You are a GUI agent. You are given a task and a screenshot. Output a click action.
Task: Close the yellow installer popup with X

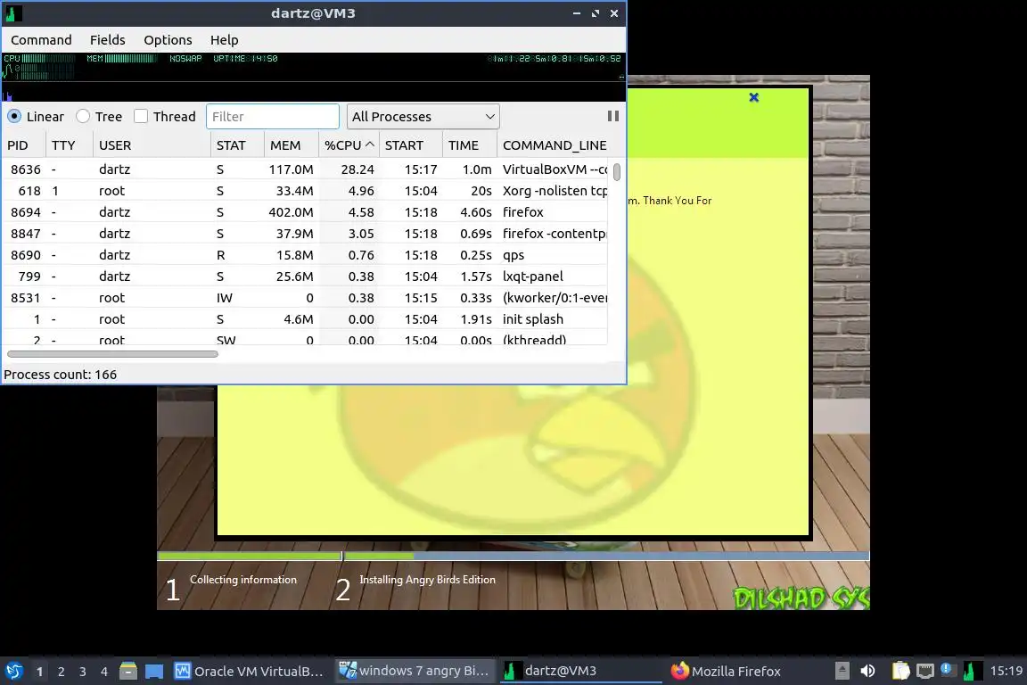tap(754, 97)
